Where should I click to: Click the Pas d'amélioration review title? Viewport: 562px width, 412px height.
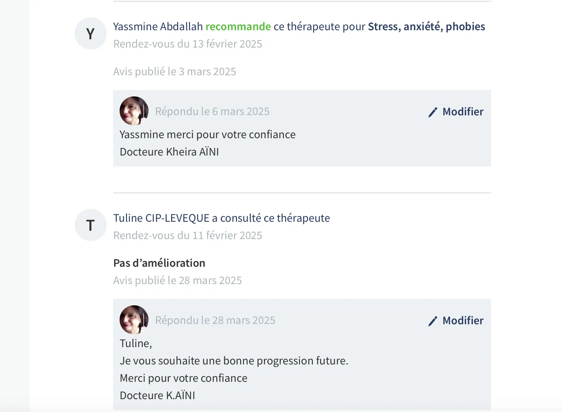click(159, 263)
